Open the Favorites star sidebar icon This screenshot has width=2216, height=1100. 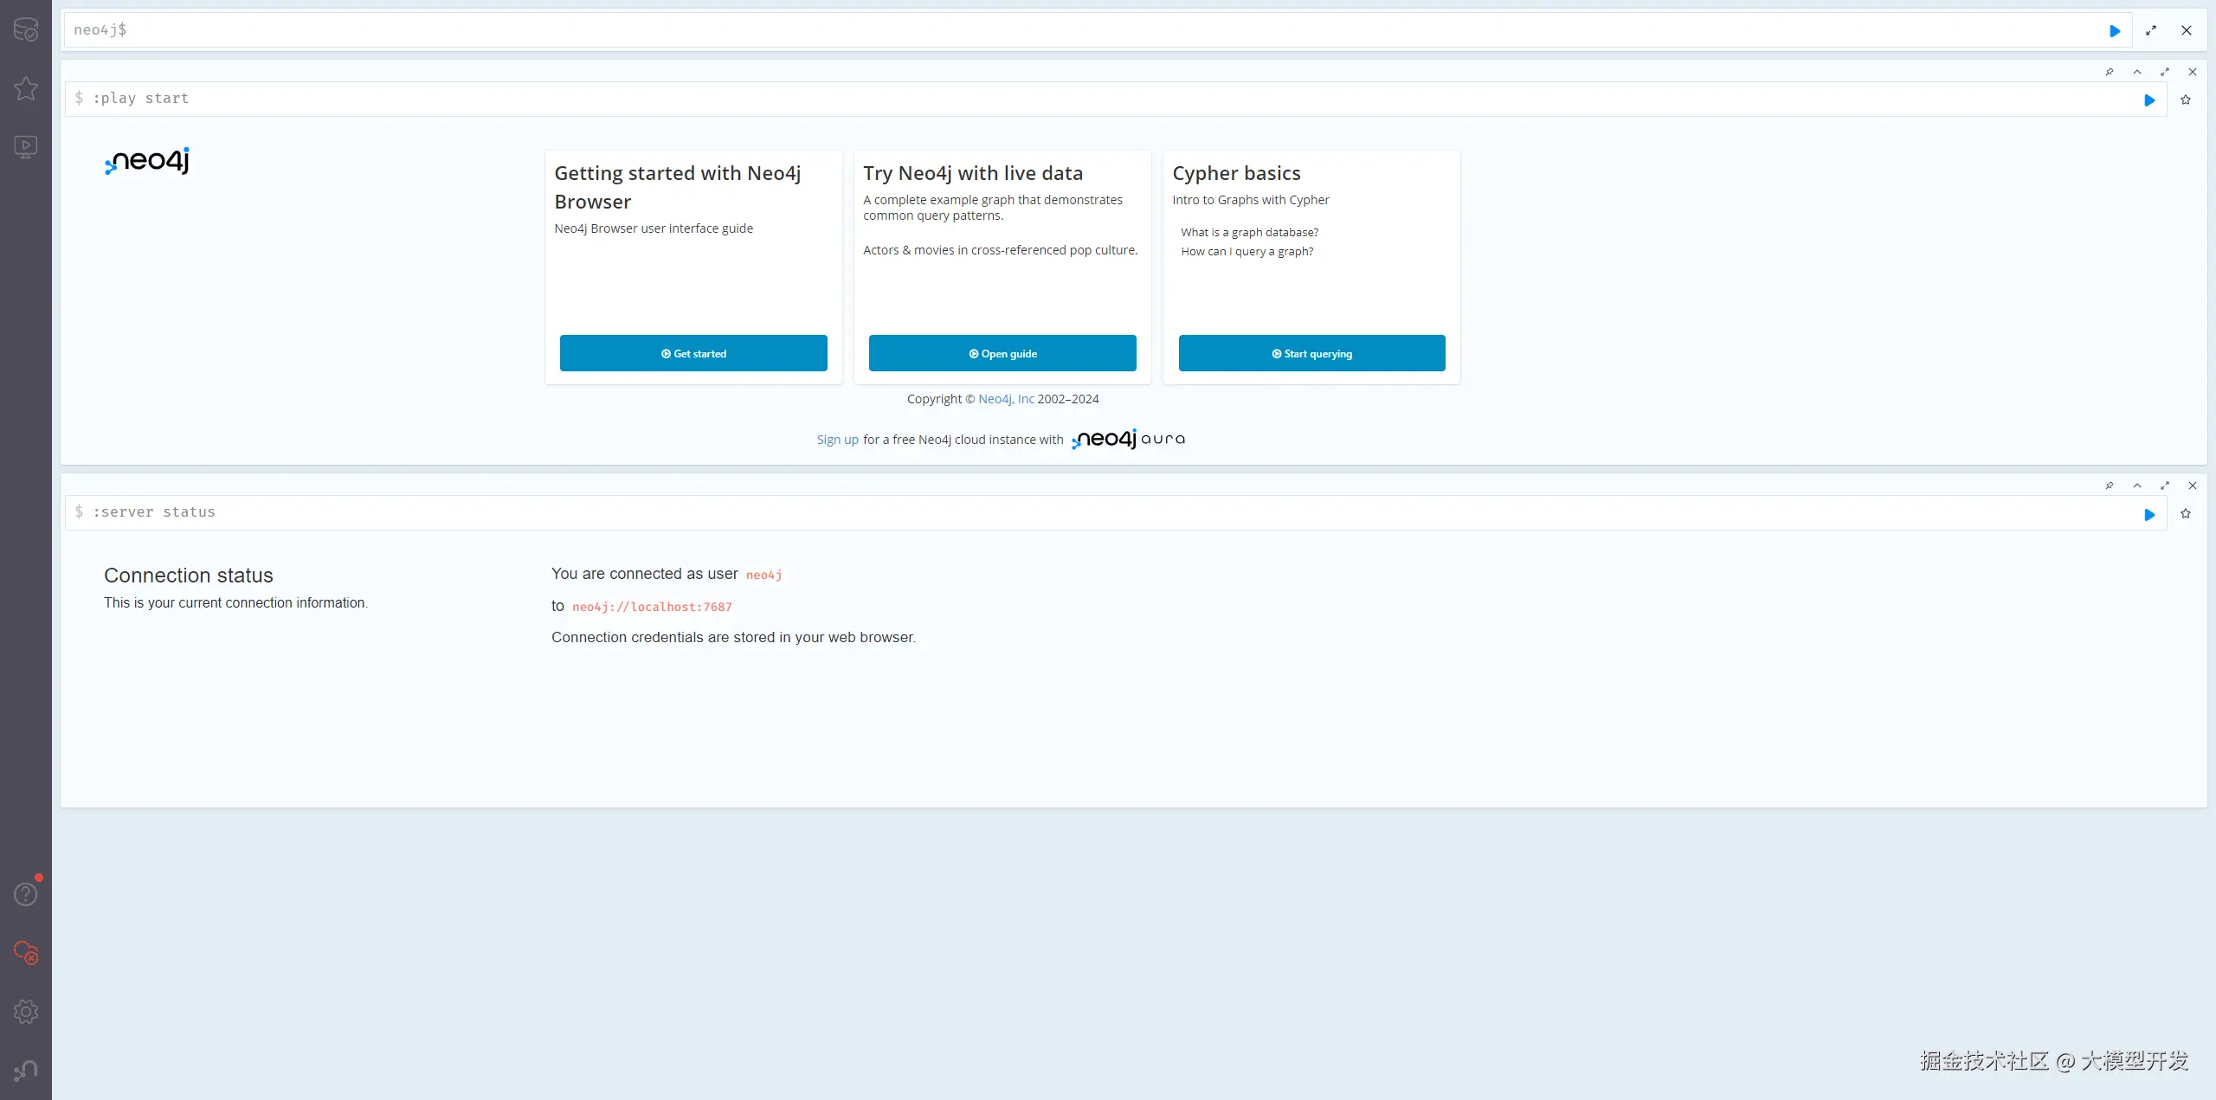pos(26,88)
